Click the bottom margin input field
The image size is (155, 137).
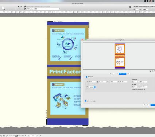click(x=123, y=82)
